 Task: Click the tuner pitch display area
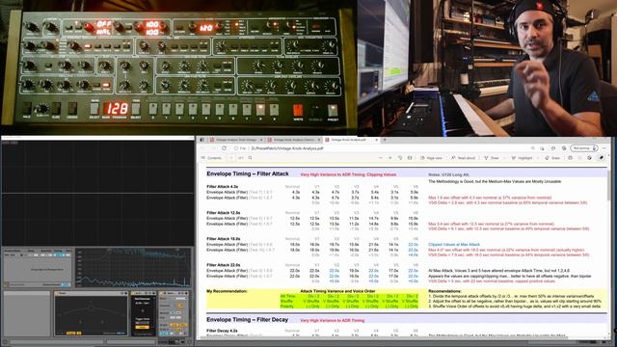[91, 313]
